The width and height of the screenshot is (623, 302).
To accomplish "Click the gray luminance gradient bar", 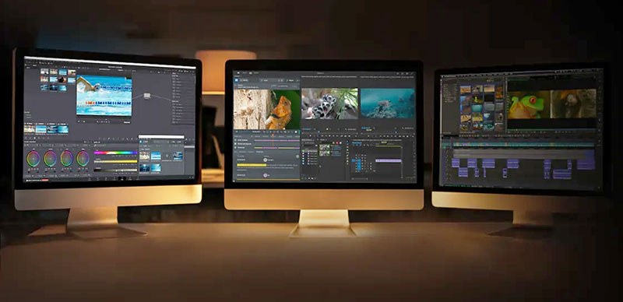I will (x=115, y=170).
